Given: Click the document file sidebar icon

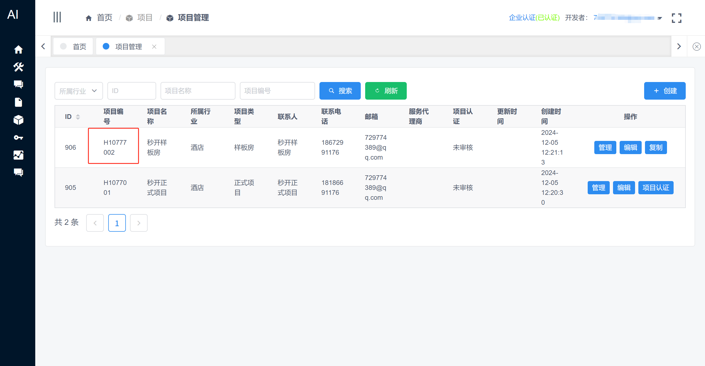Looking at the screenshot, I should pos(18,102).
